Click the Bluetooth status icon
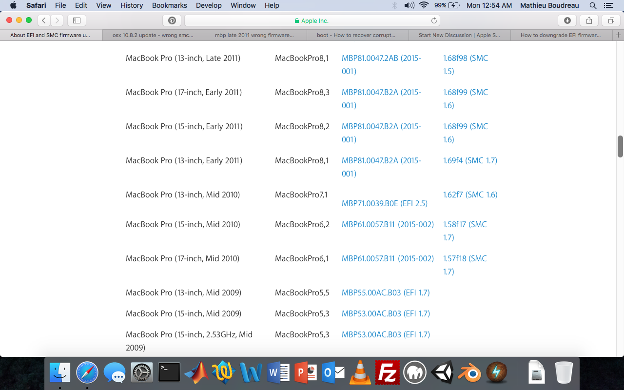 click(395, 5)
